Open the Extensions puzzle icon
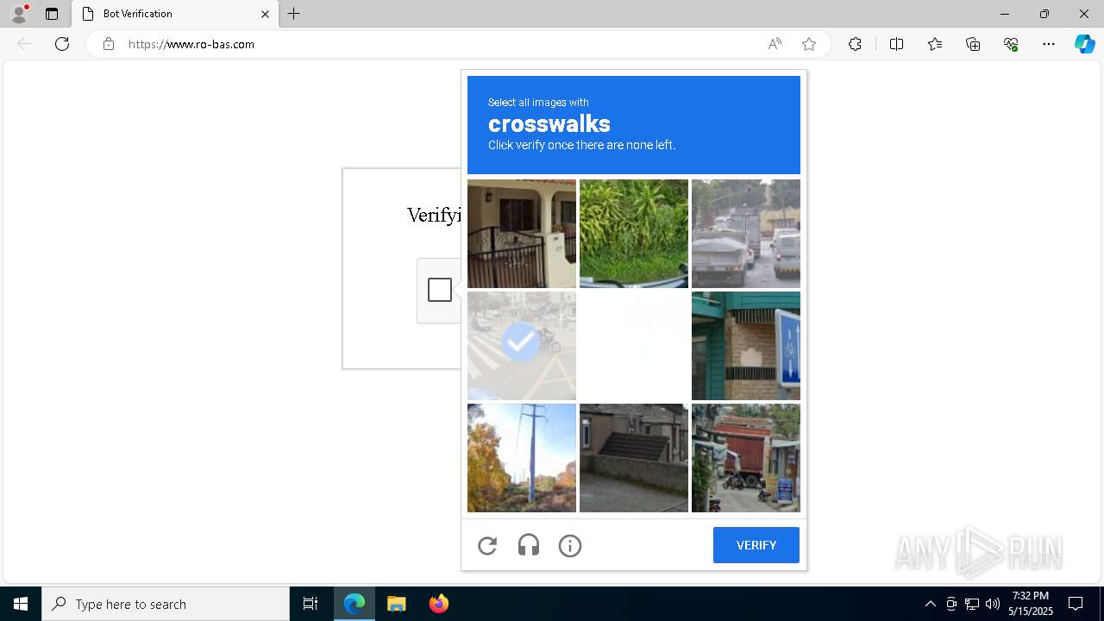1104x621 pixels. (x=855, y=44)
